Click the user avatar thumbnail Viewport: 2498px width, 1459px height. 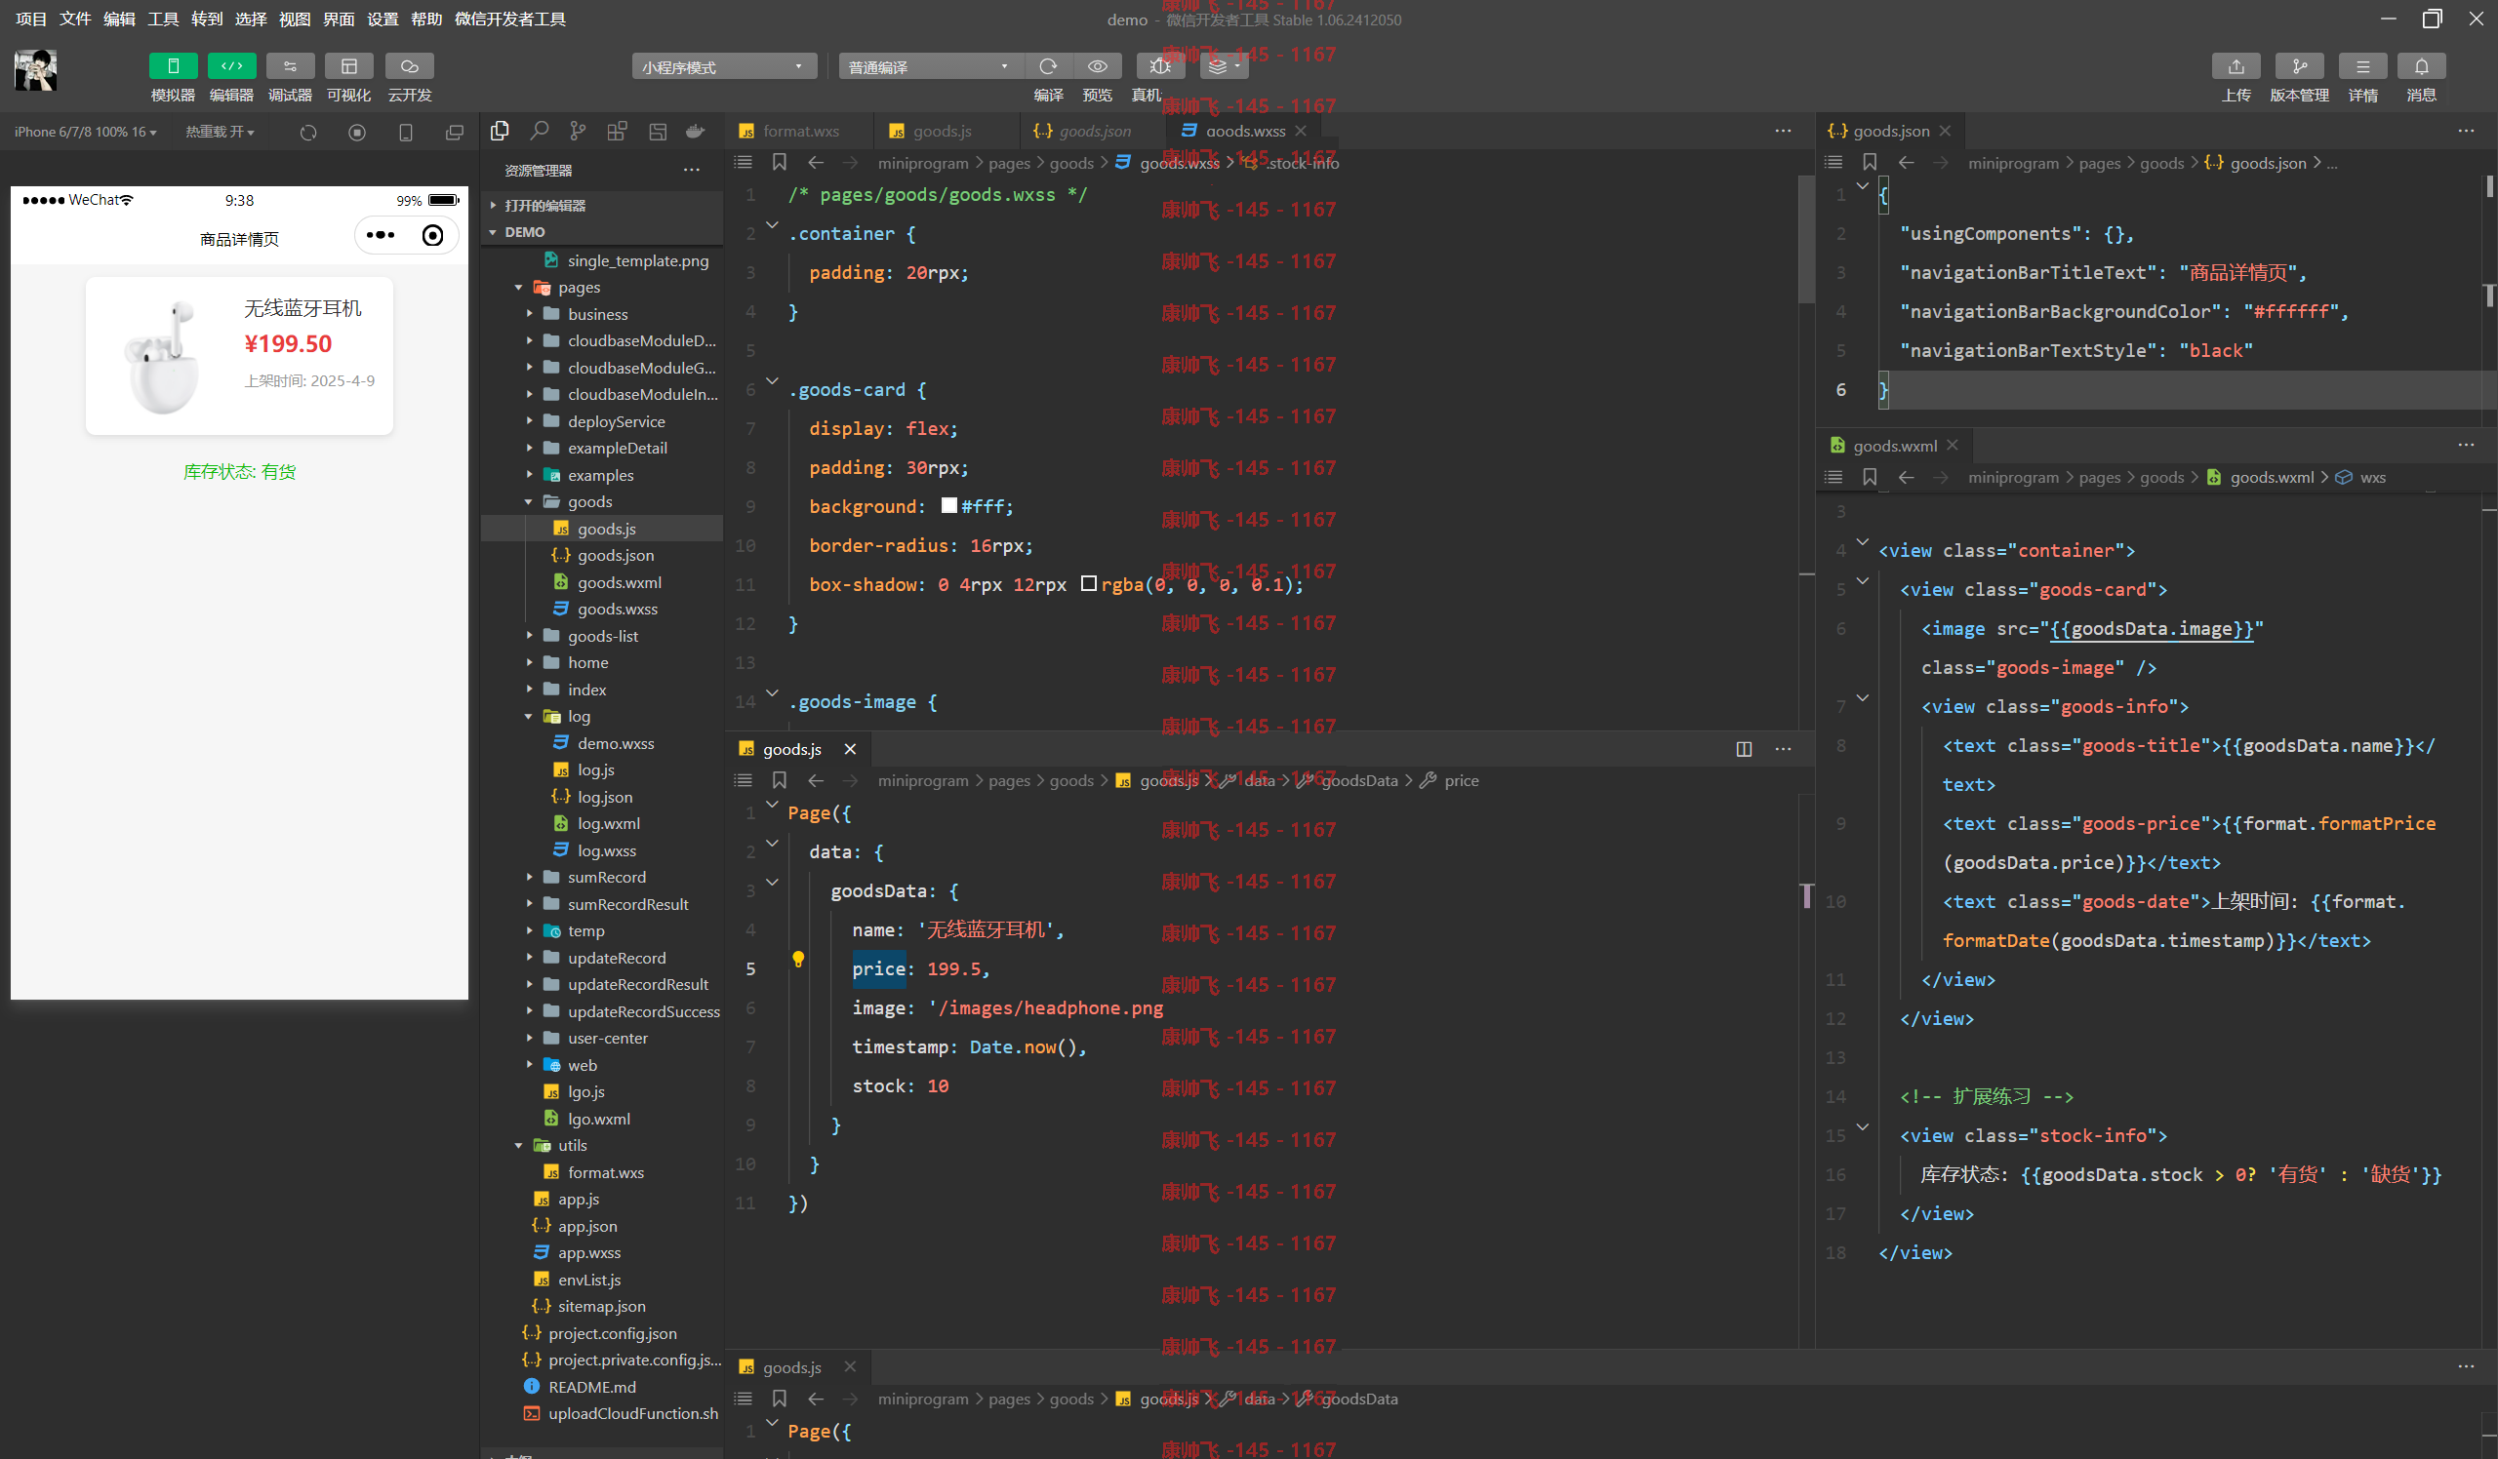coord(36,70)
